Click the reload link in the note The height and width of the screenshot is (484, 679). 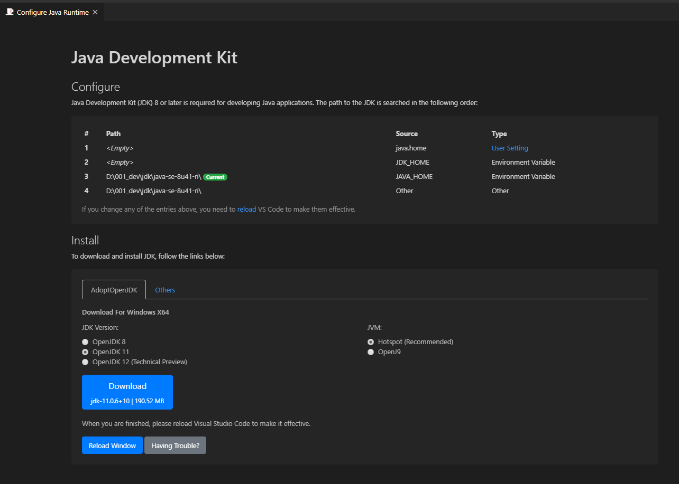tap(246, 210)
